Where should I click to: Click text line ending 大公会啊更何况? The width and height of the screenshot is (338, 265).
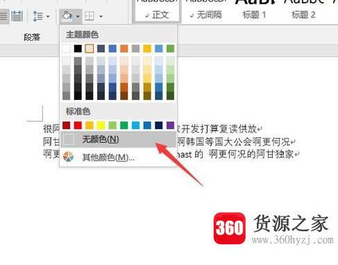(x=237, y=142)
